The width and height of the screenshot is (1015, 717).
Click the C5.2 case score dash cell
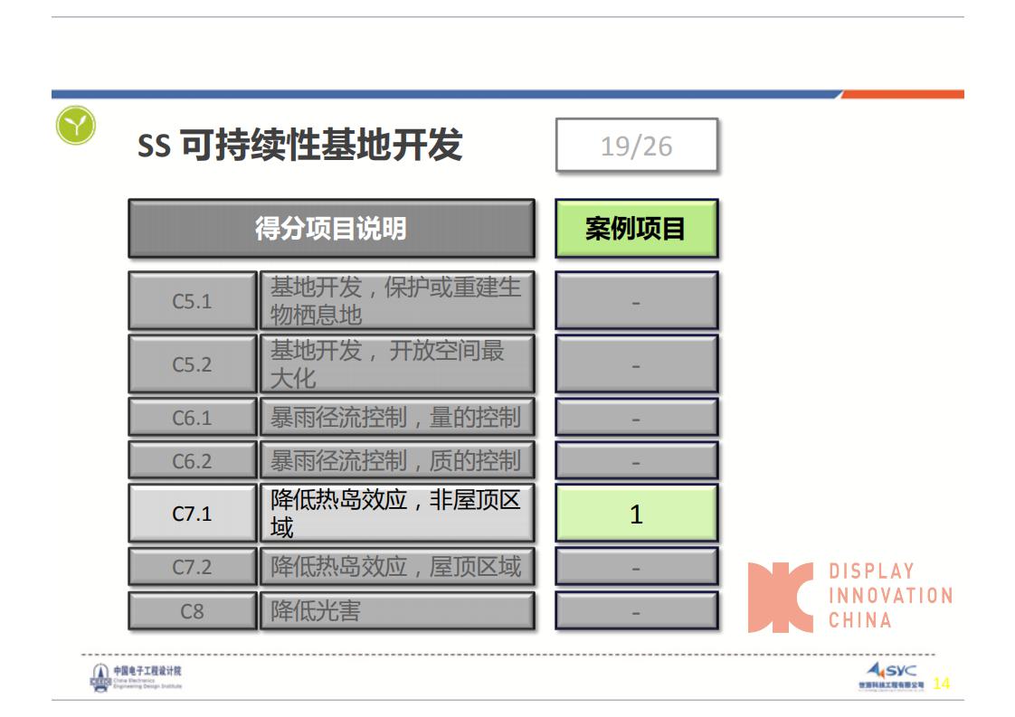[x=637, y=363]
